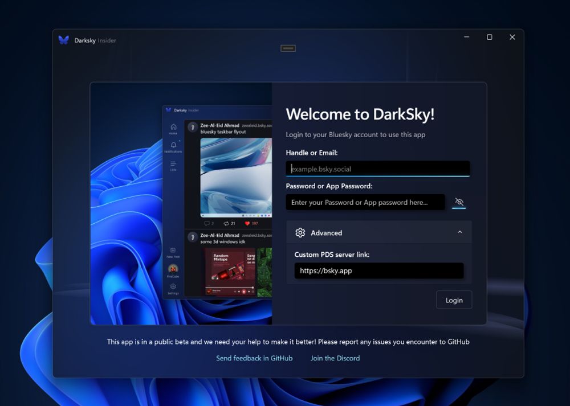
Task: Click the Login button
Action: point(454,300)
